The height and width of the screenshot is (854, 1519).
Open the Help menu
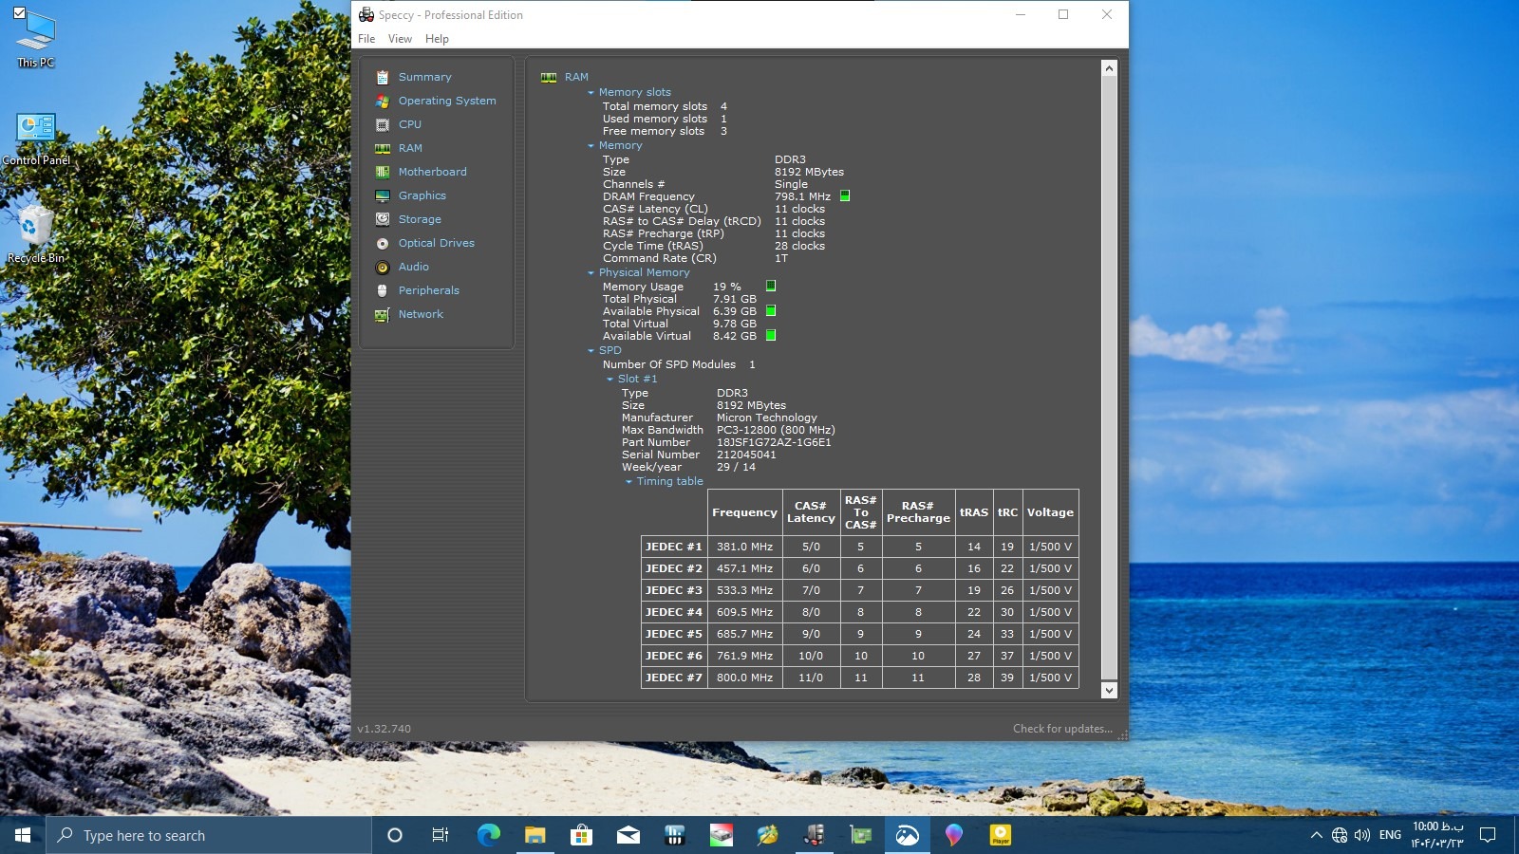(437, 39)
